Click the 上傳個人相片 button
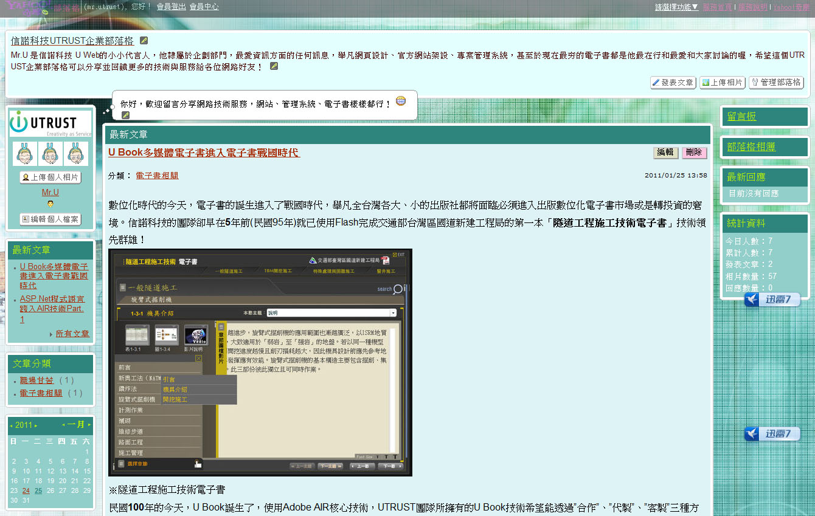This screenshot has width=815, height=516. pyautogui.click(x=50, y=177)
